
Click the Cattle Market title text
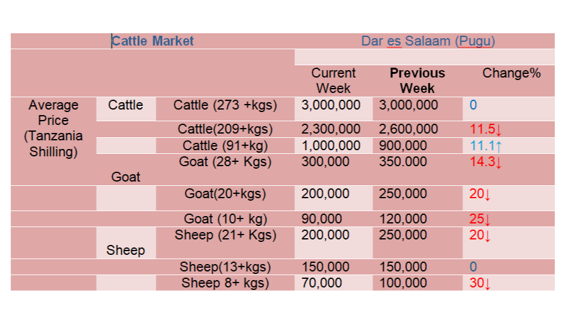point(153,41)
